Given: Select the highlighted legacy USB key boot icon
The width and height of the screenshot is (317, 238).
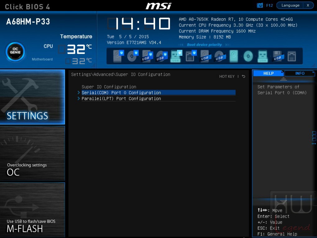Looking at the screenshot, I should (x=263, y=56).
